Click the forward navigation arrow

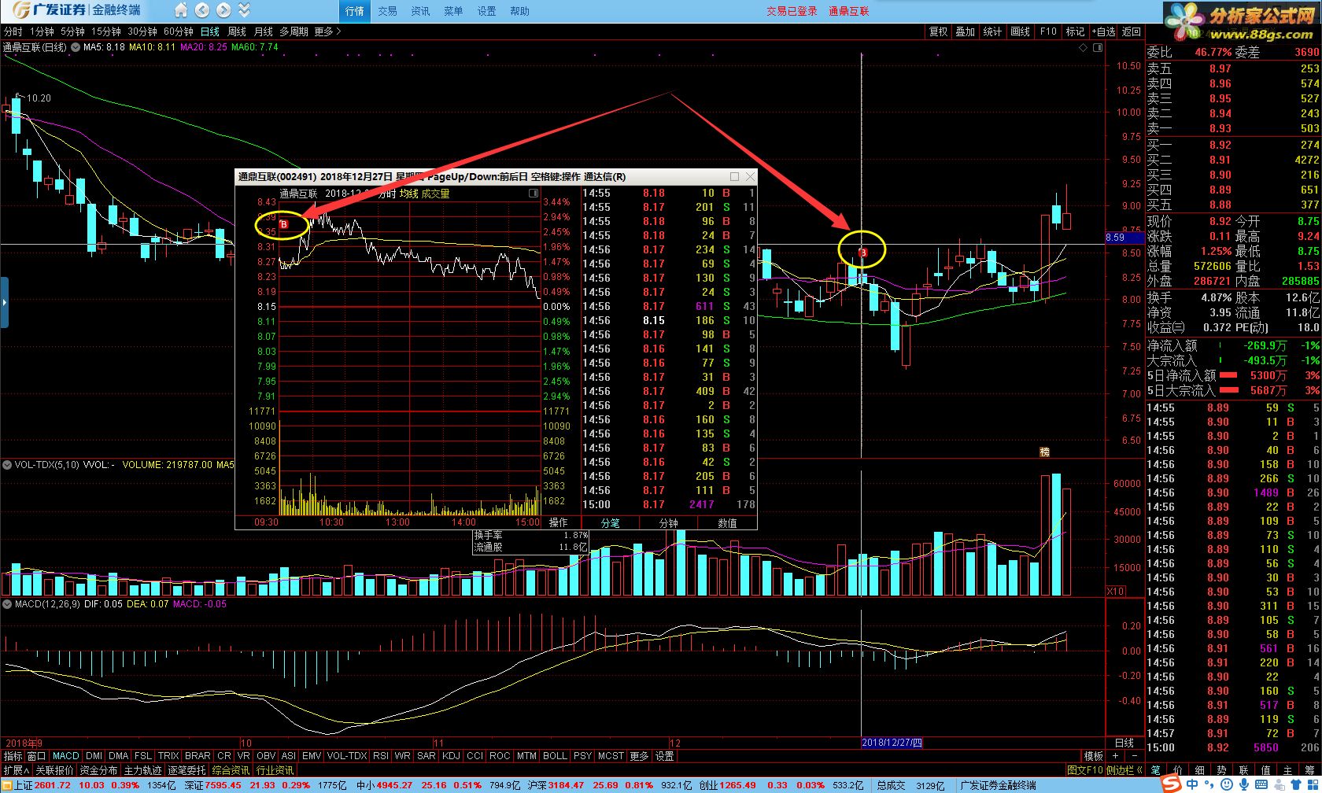[223, 10]
